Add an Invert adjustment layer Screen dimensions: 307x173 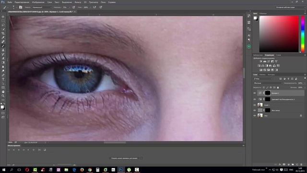click(261, 70)
